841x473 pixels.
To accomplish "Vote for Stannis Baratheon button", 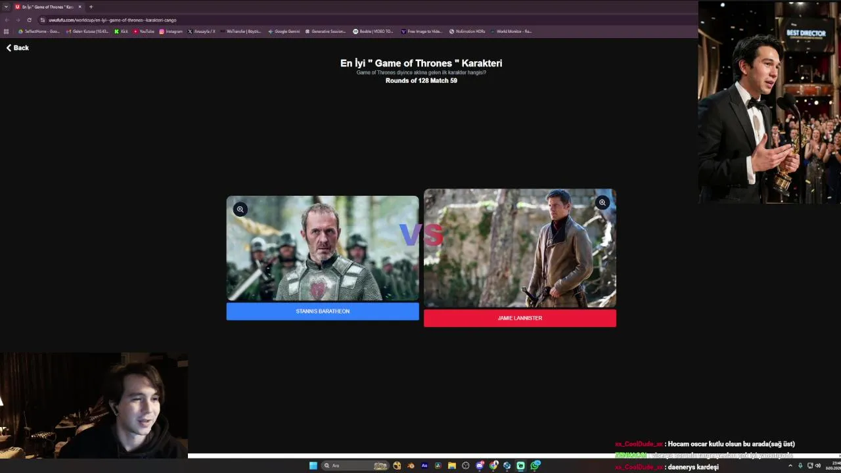I will click(x=323, y=311).
